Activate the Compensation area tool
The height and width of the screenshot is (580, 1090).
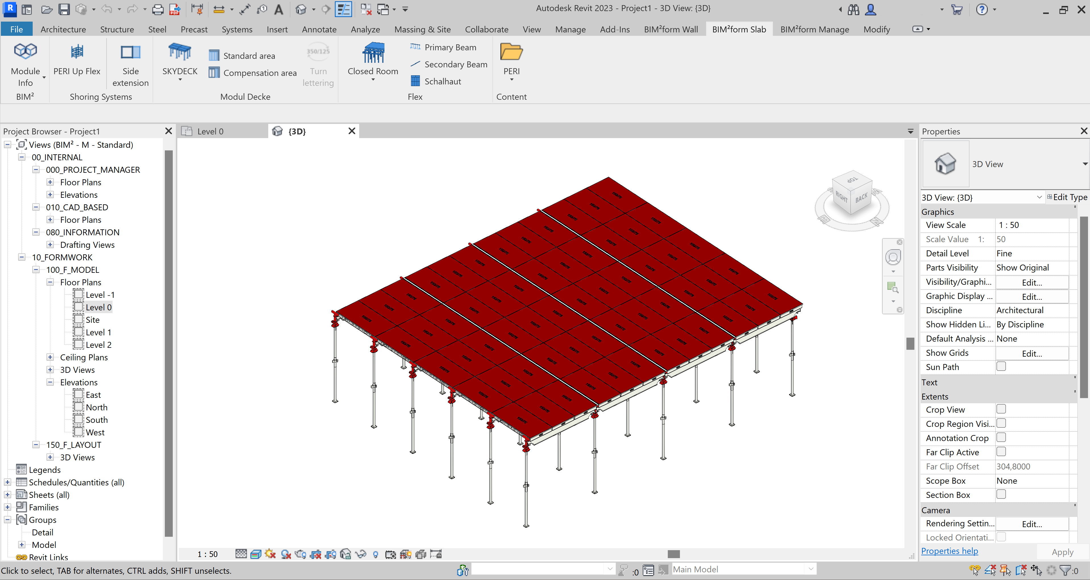pos(253,72)
